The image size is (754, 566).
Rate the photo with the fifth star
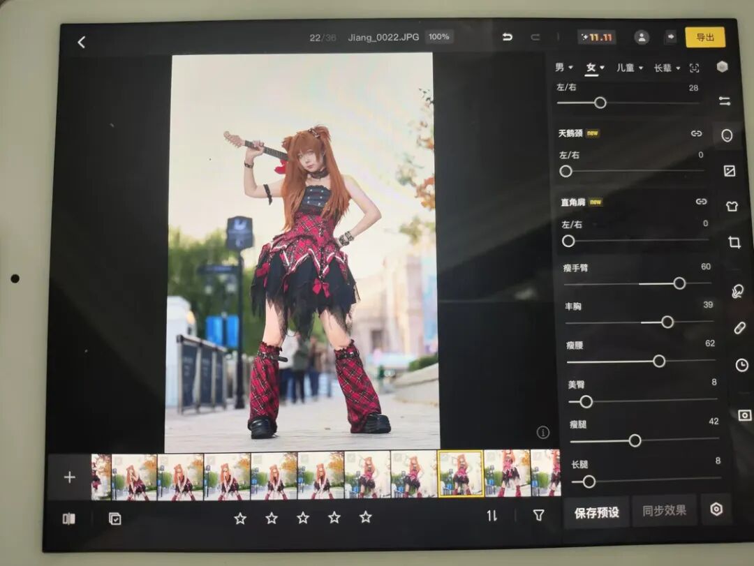pos(365,517)
